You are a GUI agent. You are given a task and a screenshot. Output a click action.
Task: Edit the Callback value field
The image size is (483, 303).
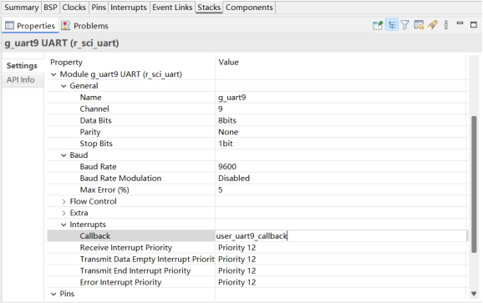[341, 236]
